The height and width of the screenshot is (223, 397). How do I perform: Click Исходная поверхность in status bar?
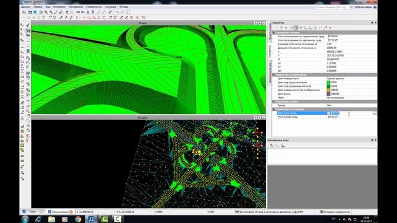click(x=335, y=212)
